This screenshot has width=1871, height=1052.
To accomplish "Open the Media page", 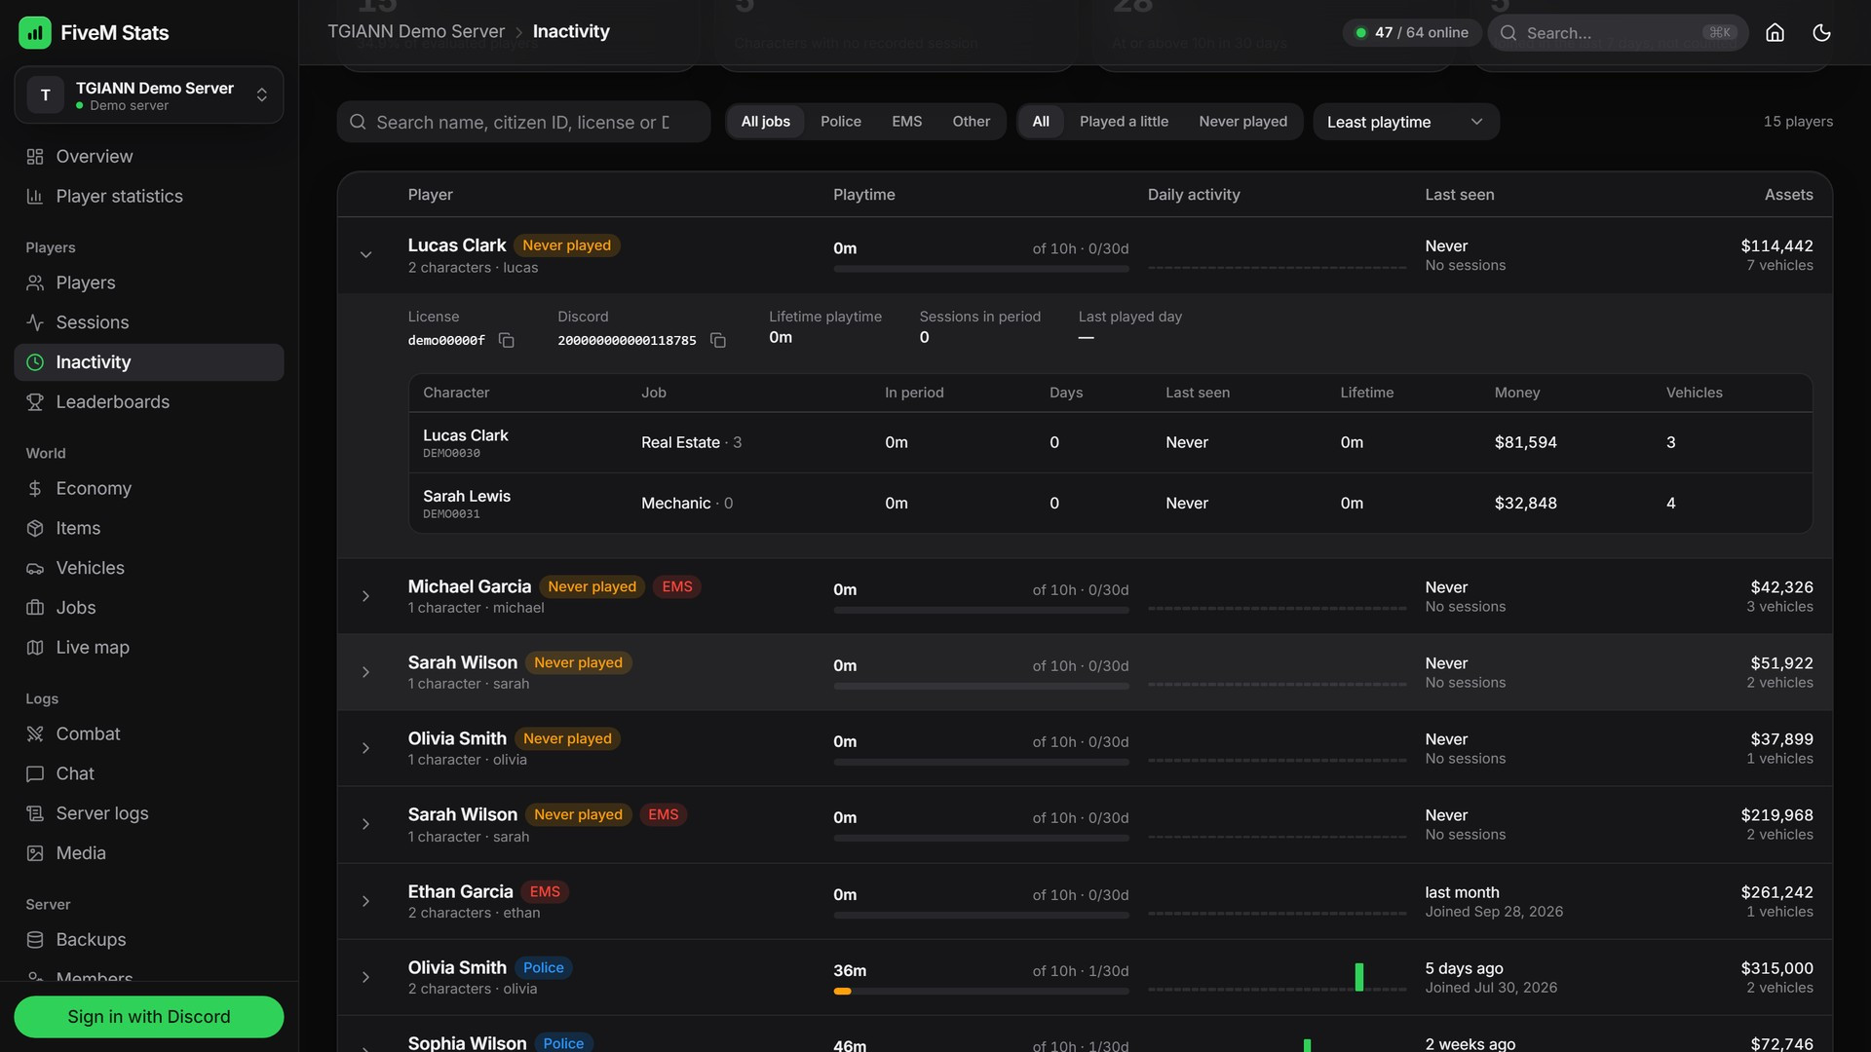I will [x=149, y=853].
